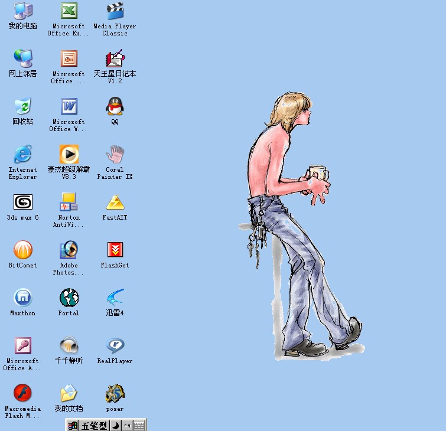This screenshot has height=431, width=446.
Task: Click the IME bar Windows flag icon
Action: pyautogui.click(x=72, y=426)
